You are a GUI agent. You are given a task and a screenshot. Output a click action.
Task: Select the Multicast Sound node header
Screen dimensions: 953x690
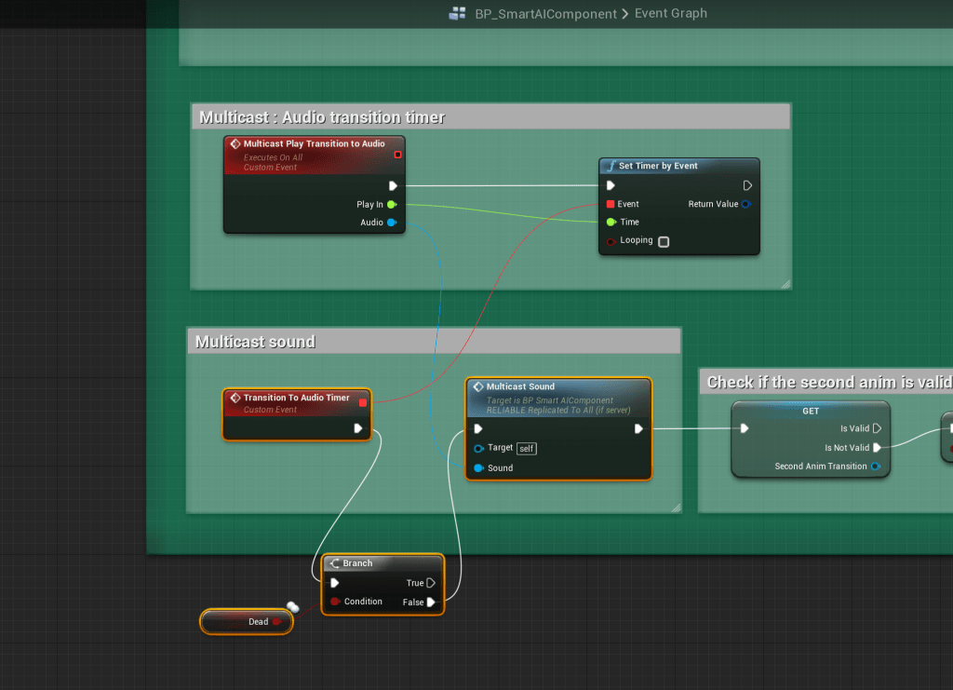(x=558, y=398)
